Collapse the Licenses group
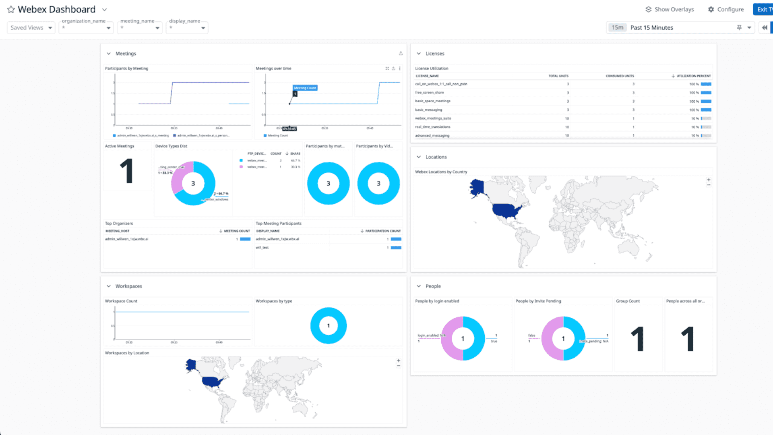Image resolution: width=773 pixels, height=435 pixels. [x=419, y=54]
